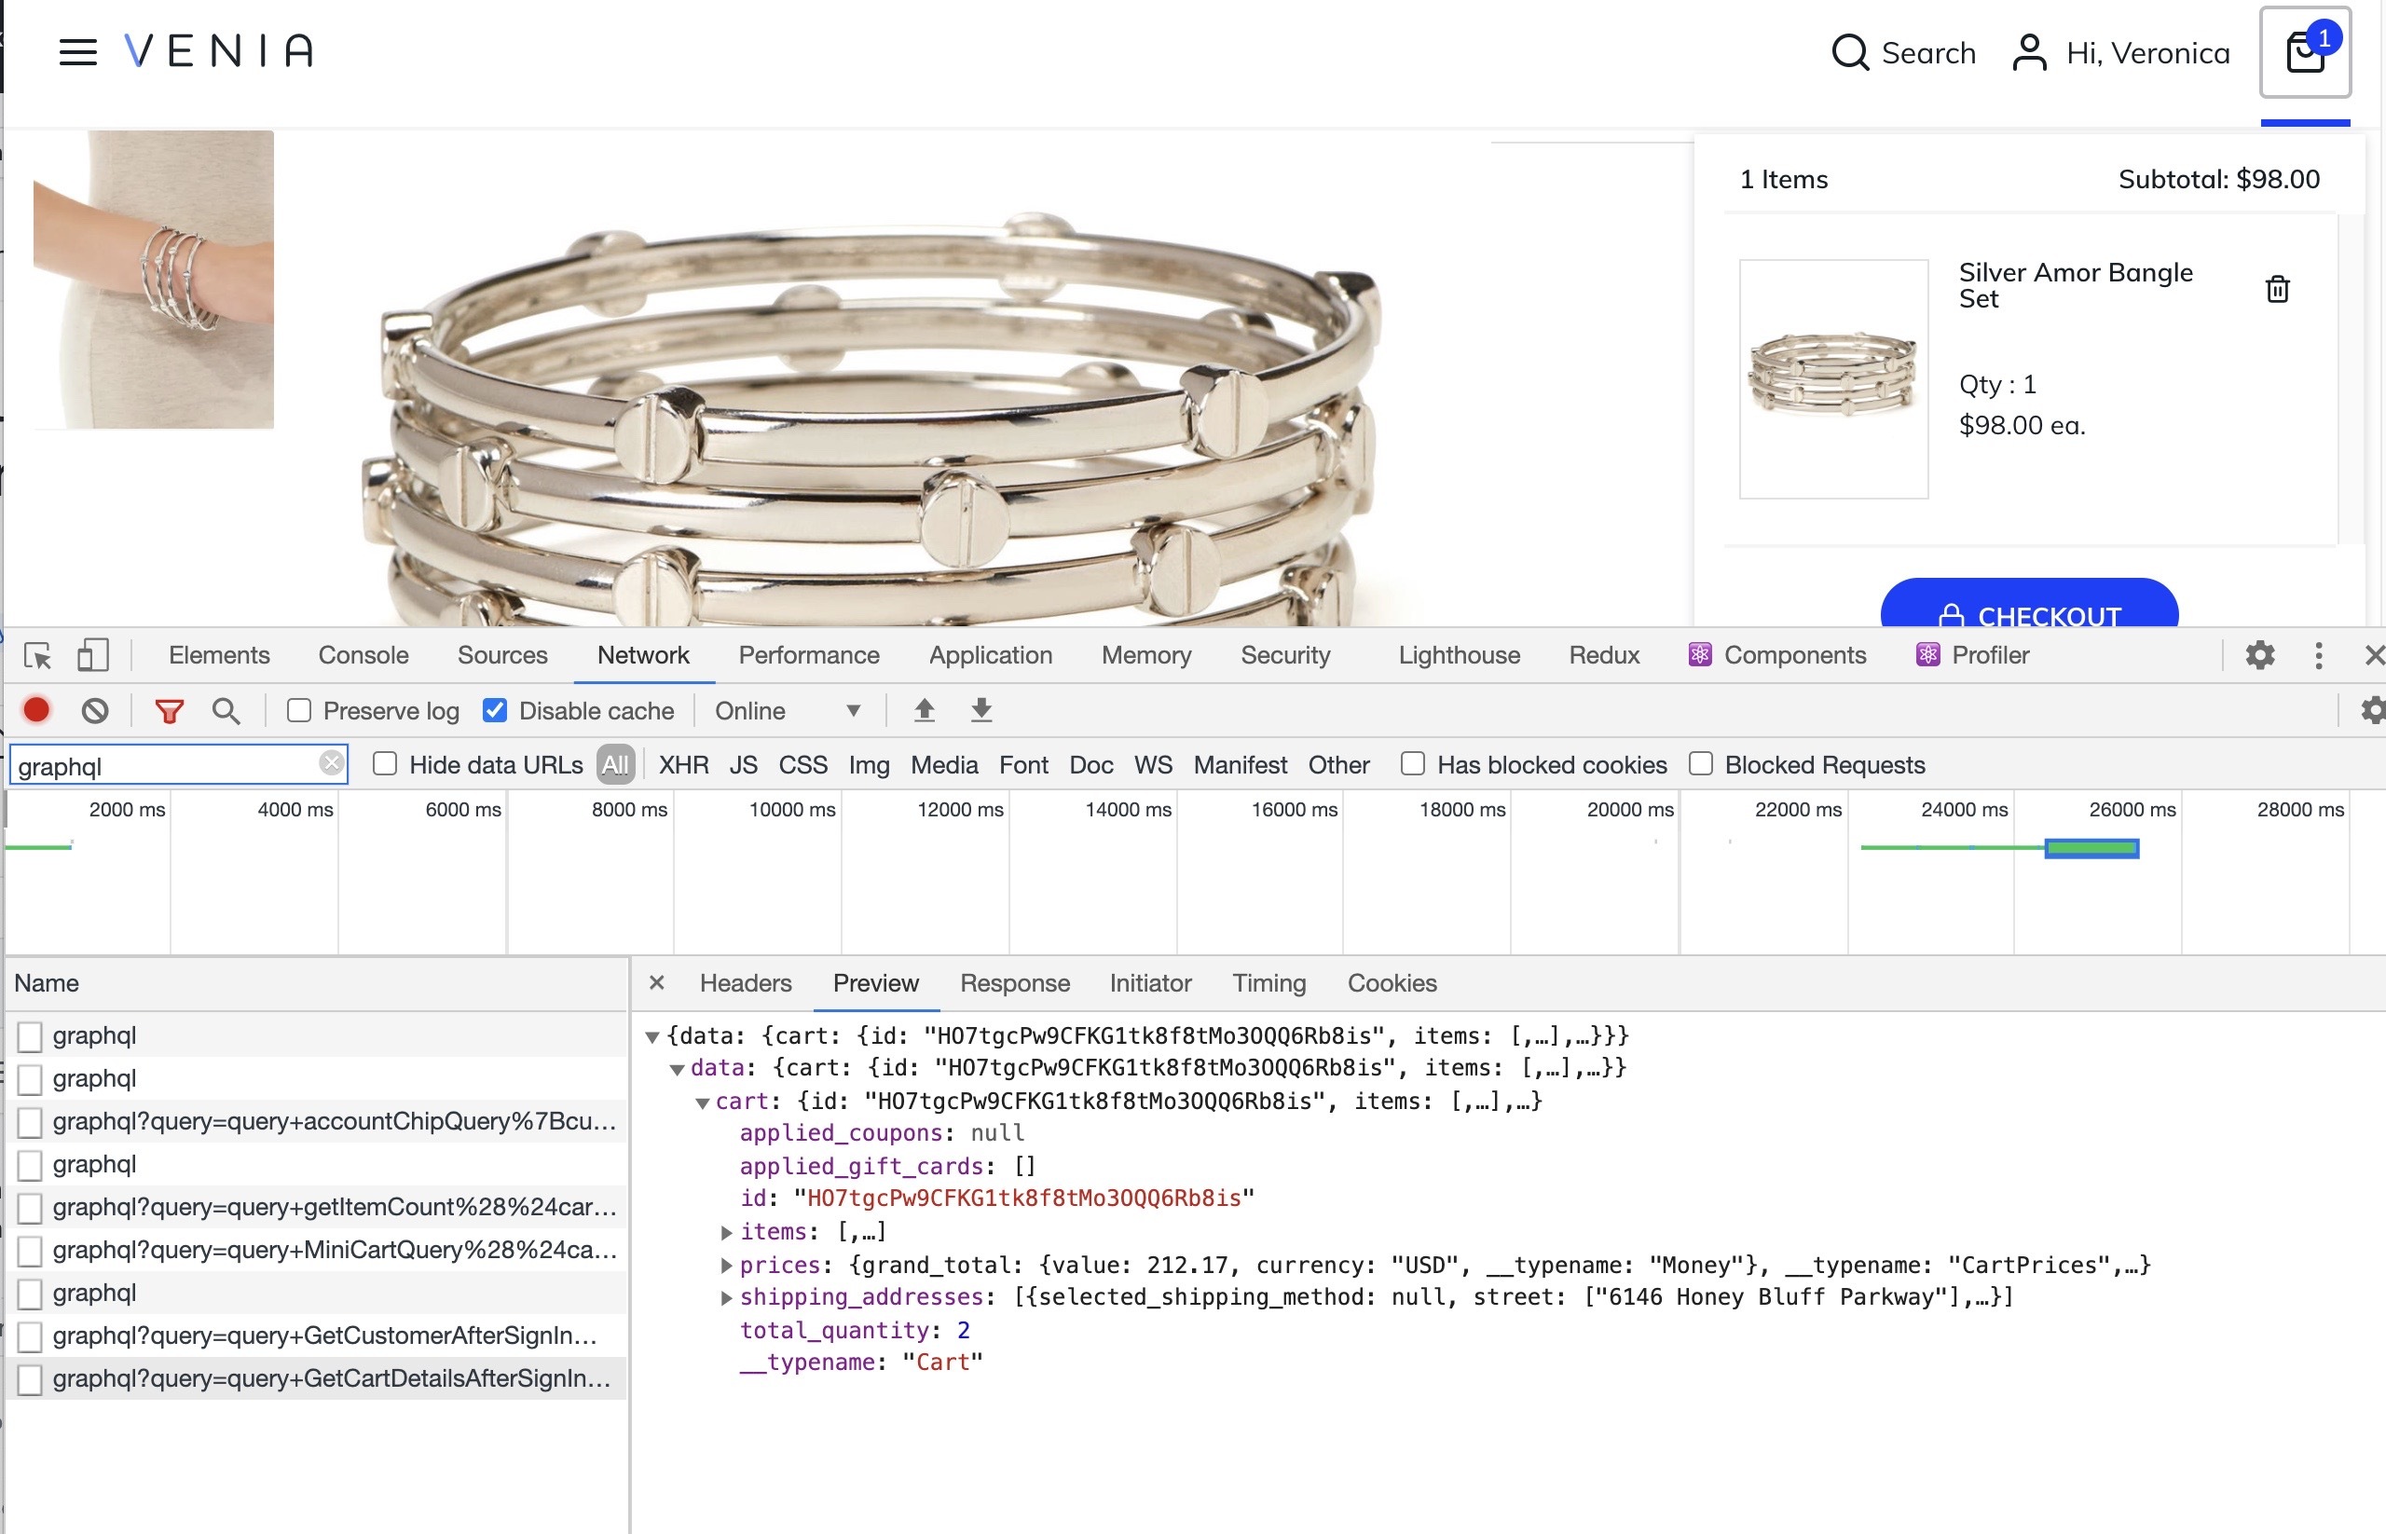Image resolution: width=2386 pixels, height=1534 pixels.
Task: Enable the Preserve log checkbox
Action: point(299,709)
